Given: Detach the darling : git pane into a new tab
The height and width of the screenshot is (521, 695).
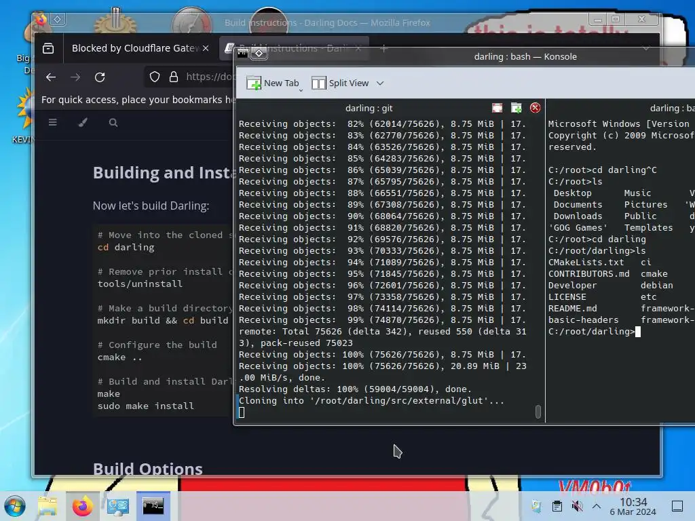Looking at the screenshot, I should pyautogui.click(x=516, y=108).
